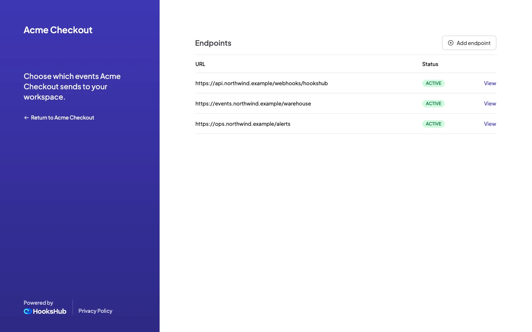
Task: Click the Acme Checkout title
Action: point(58,30)
